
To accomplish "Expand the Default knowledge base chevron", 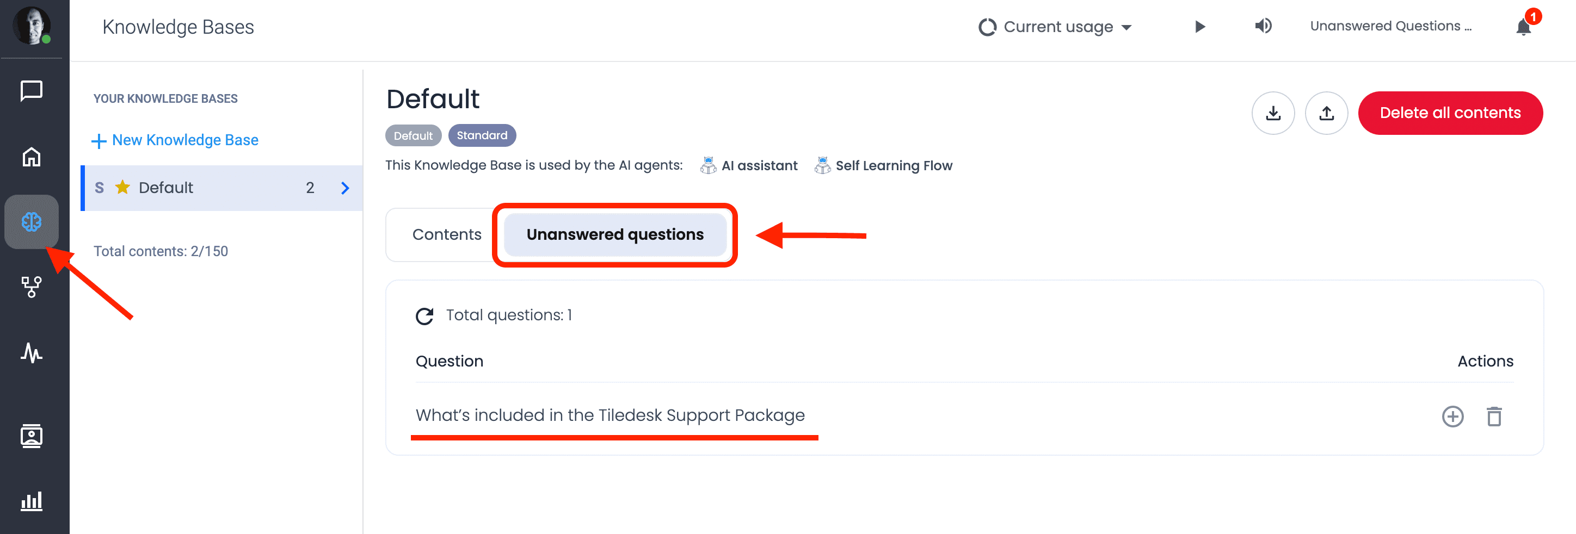I will pyautogui.click(x=345, y=188).
